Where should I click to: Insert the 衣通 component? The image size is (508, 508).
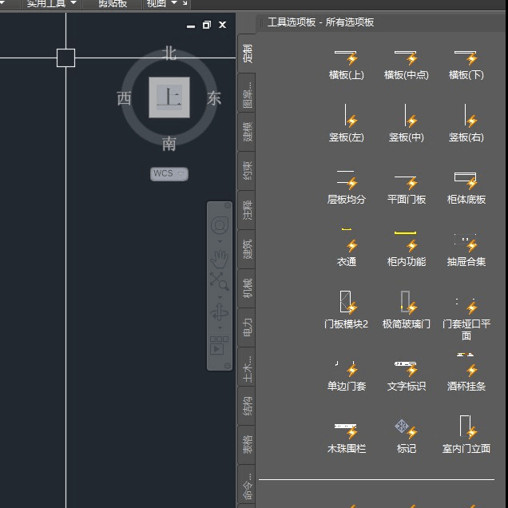pos(346,243)
